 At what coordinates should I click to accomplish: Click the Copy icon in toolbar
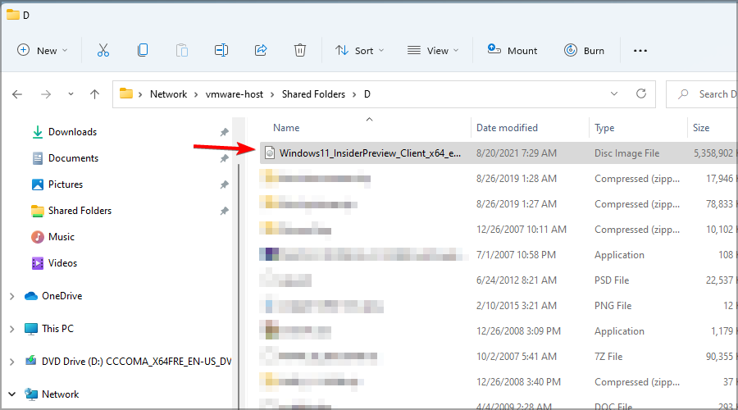pyautogui.click(x=143, y=50)
